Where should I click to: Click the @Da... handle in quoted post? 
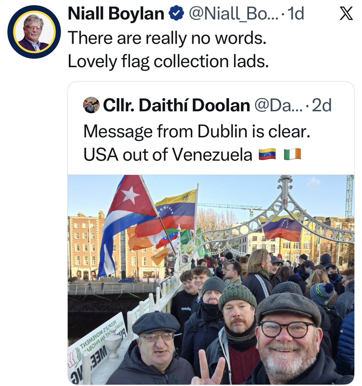coord(278,105)
